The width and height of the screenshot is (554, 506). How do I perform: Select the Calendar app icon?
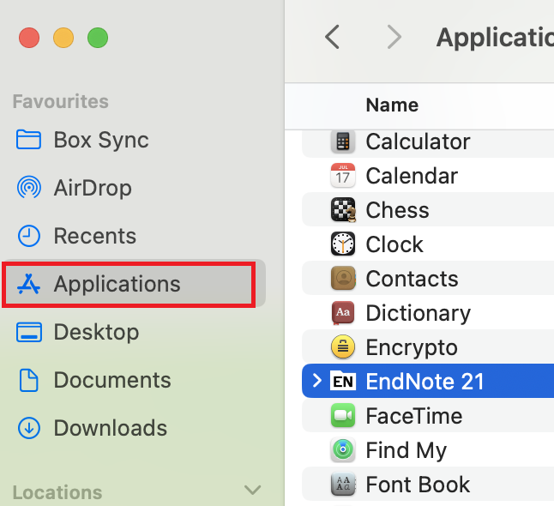coord(343,176)
